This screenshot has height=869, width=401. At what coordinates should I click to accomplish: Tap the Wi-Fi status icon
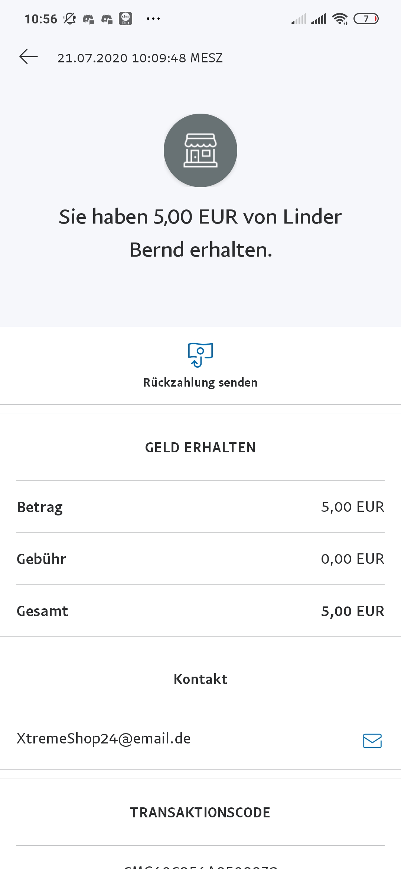click(340, 19)
